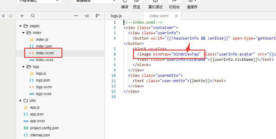Toggle the simulator mute speaker icon
This screenshot has width=276, height=139.
[3, 16]
